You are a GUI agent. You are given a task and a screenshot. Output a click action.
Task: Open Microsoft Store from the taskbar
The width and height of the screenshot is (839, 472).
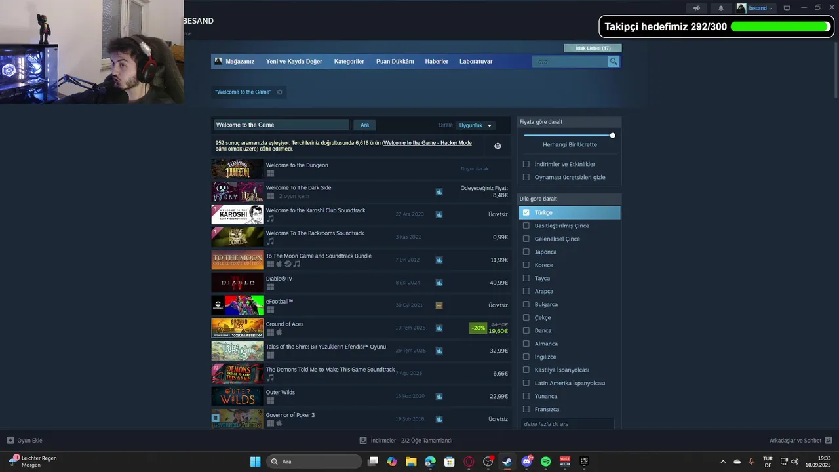click(x=450, y=462)
